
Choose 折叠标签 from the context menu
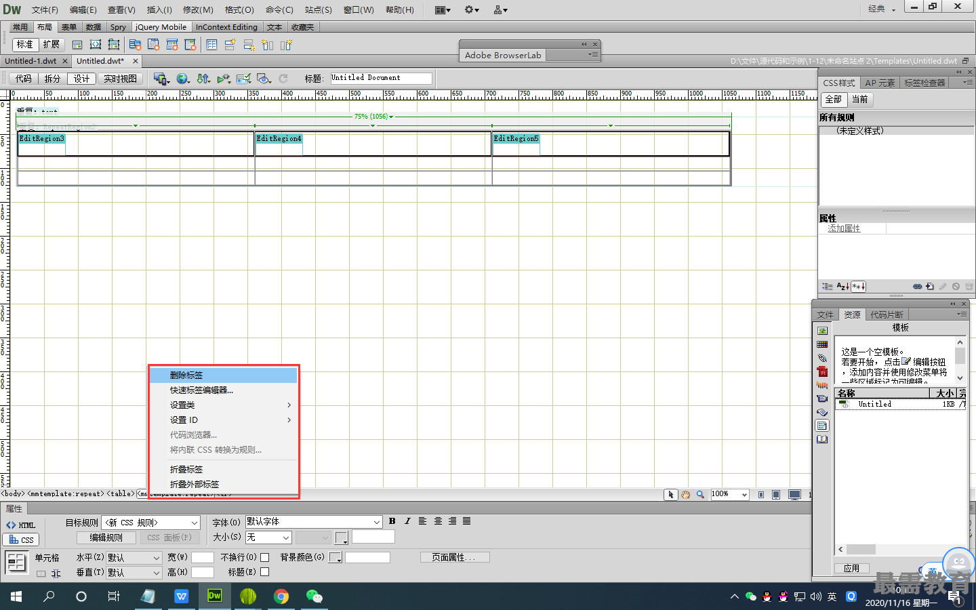(224, 470)
